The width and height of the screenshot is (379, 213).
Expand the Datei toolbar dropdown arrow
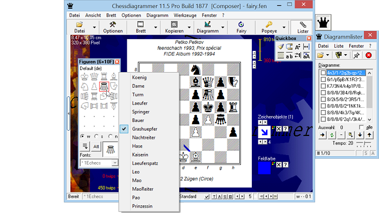point(94,27)
